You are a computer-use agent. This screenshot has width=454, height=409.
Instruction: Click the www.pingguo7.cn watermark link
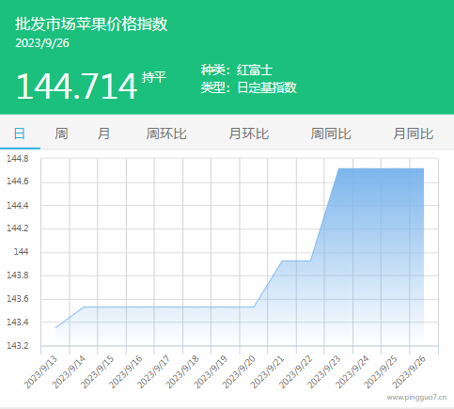416,398
